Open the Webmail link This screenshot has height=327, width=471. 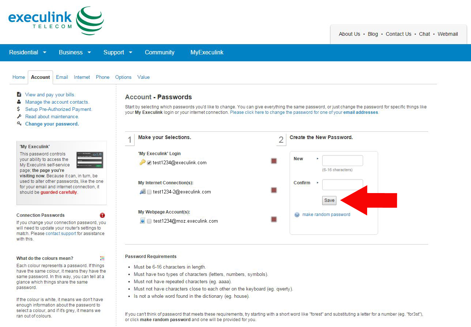click(448, 34)
